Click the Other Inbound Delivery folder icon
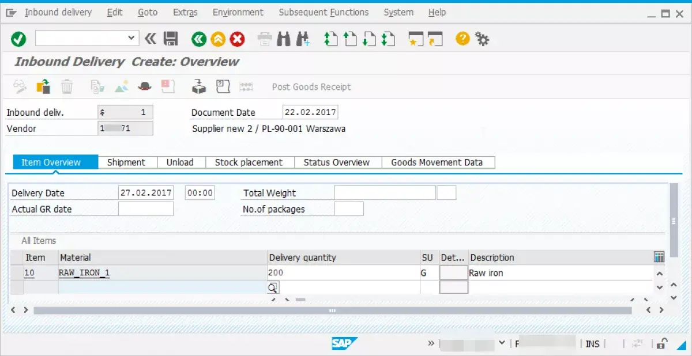Viewport: 692px width, 356px height. [43, 86]
